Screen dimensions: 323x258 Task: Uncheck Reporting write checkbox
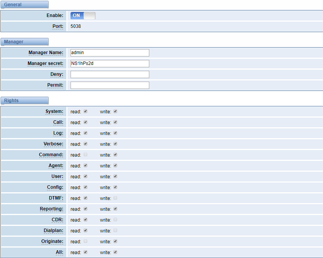[116, 209]
